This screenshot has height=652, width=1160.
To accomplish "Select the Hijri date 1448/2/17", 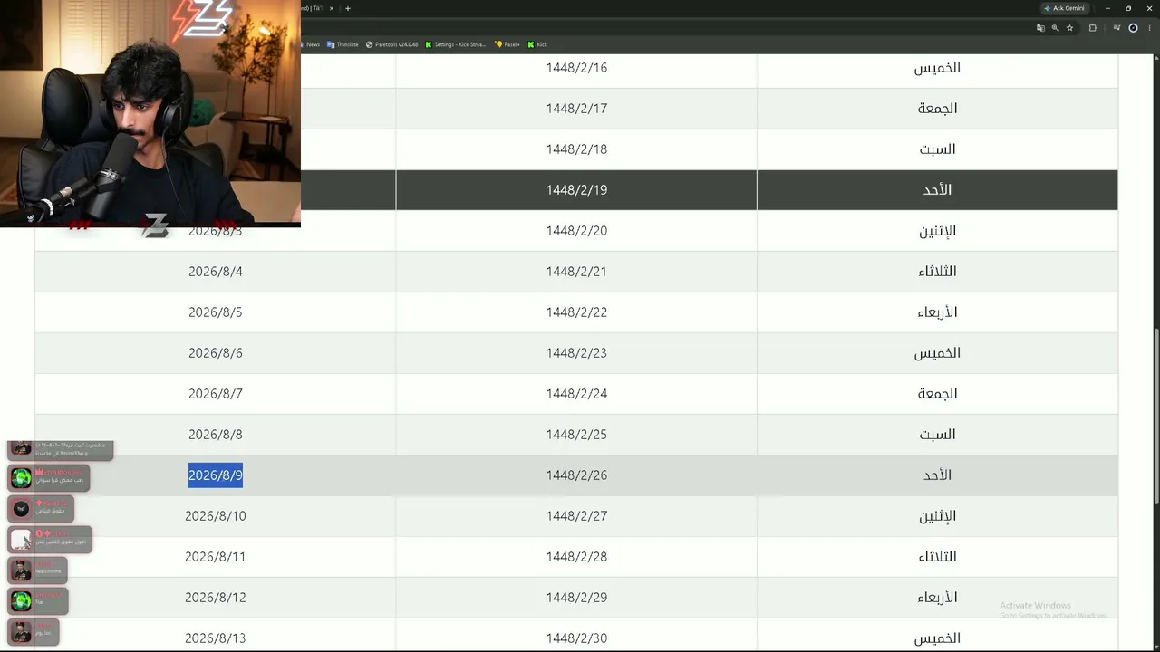I will tap(576, 109).
